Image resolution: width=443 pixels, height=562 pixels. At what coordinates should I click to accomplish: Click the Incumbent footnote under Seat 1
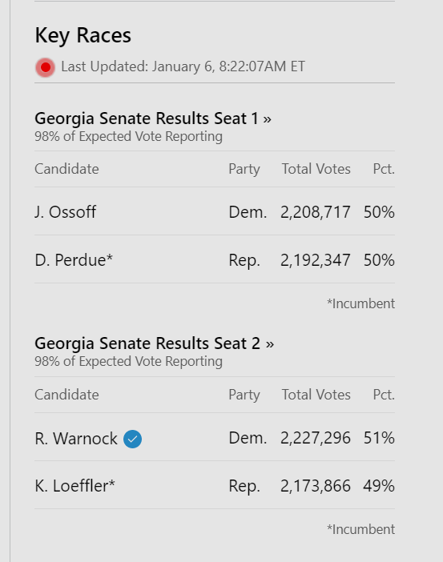360,303
